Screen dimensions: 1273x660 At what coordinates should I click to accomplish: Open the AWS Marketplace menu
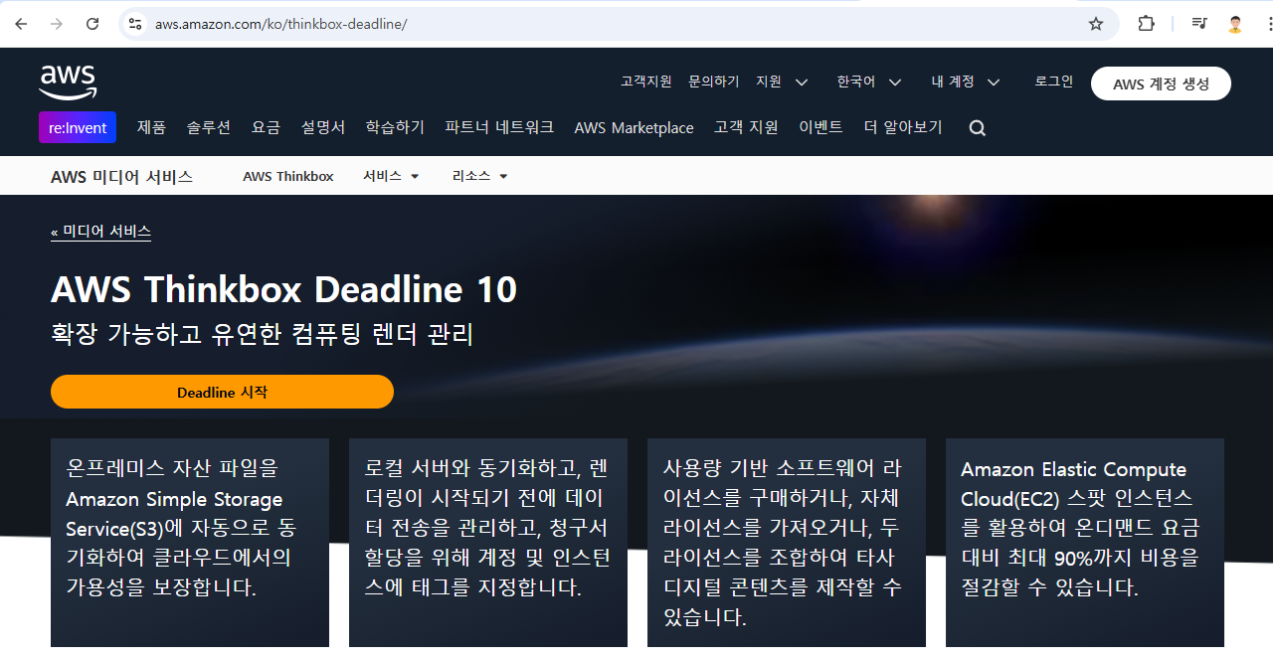pos(634,127)
